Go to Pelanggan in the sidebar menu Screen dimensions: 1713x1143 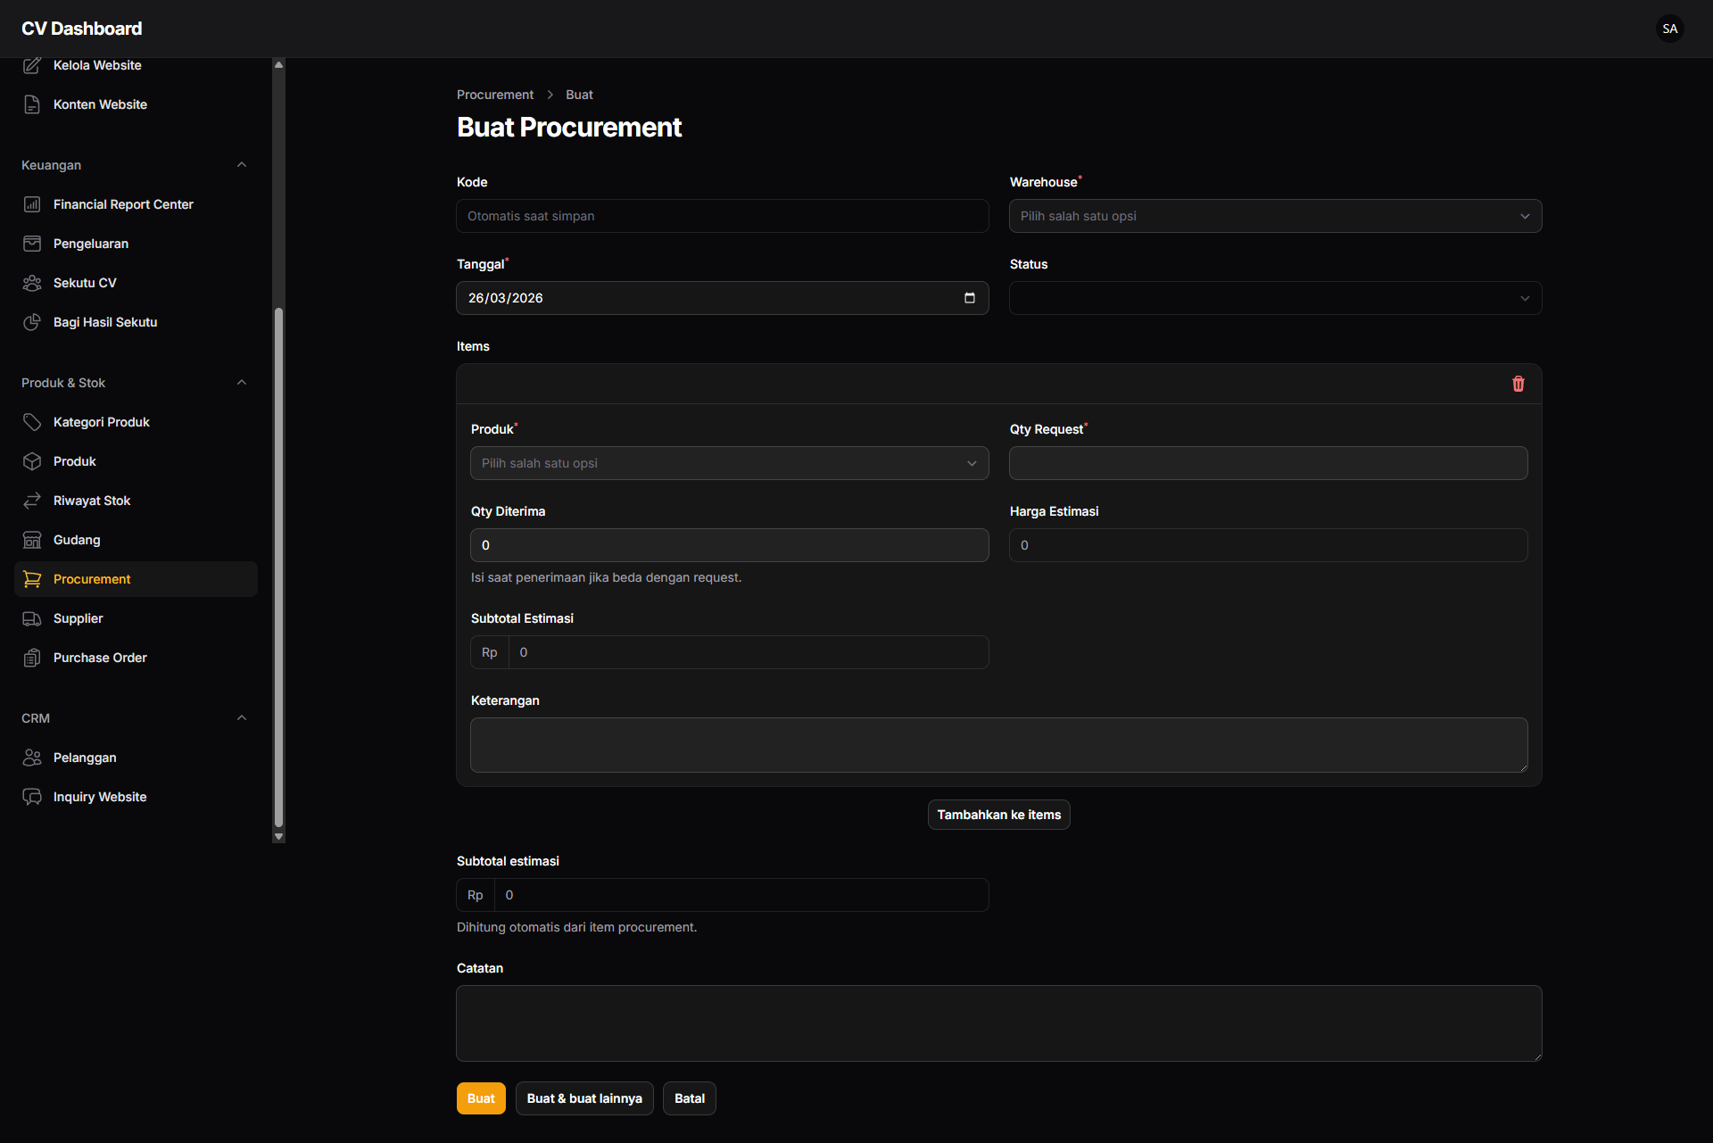tap(85, 758)
